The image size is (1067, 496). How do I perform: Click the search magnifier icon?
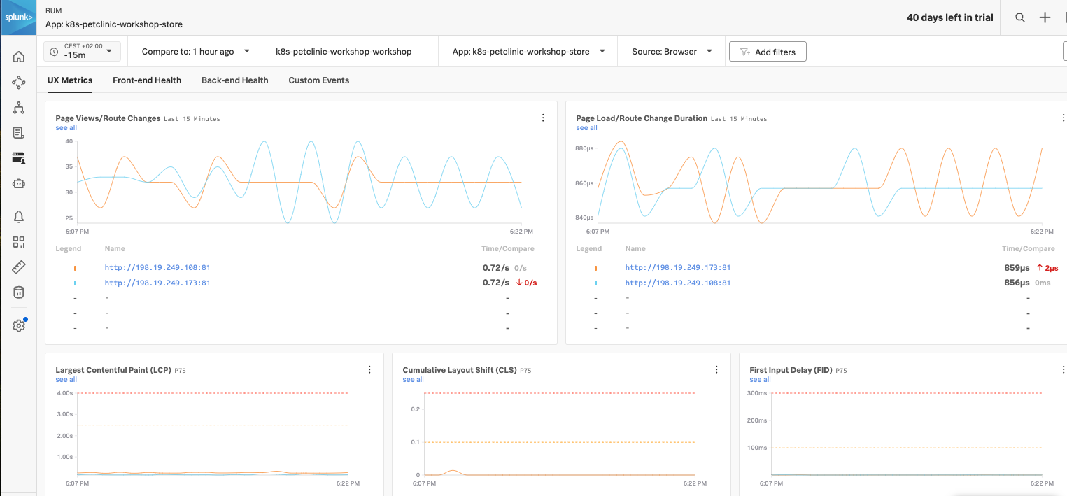[x=1020, y=17]
